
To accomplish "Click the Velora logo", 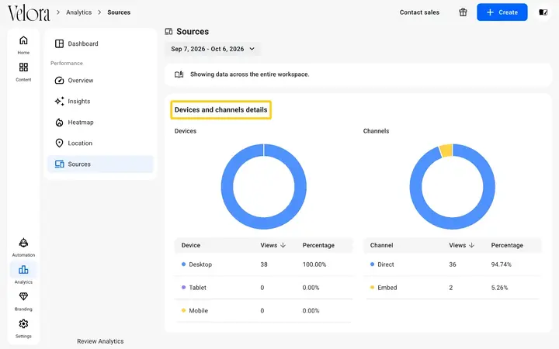I will [29, 13].
